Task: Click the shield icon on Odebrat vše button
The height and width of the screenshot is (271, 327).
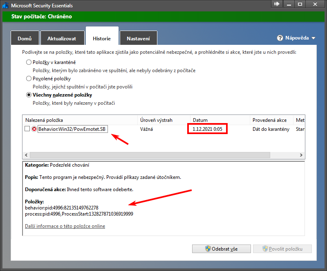Action: [x=208, y=249]
